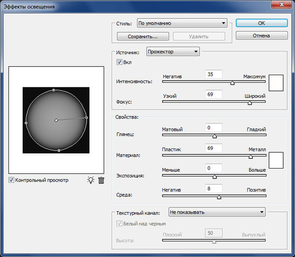This screenshot has height=257, width=295.
Task: Open the Стиль dropdown list
Action: click(182, 23)
